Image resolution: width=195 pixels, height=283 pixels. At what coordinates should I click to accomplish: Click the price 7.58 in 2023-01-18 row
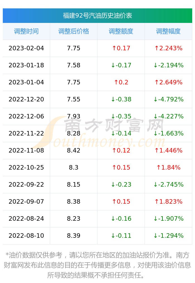pyautogui.click(x=74, y=65)
